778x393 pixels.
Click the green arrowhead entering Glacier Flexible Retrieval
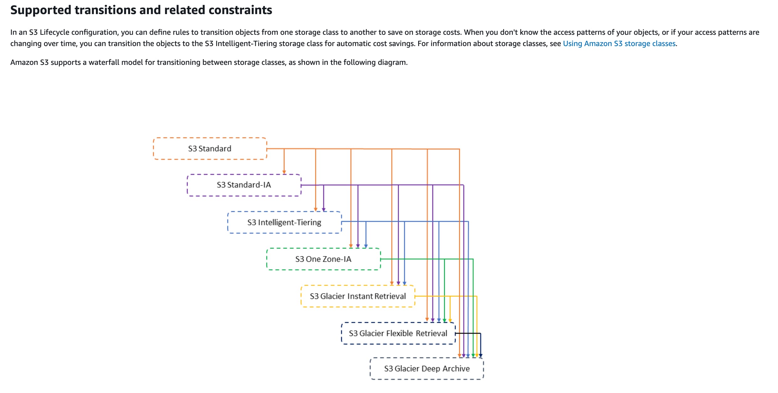click(x=444, y=320)
